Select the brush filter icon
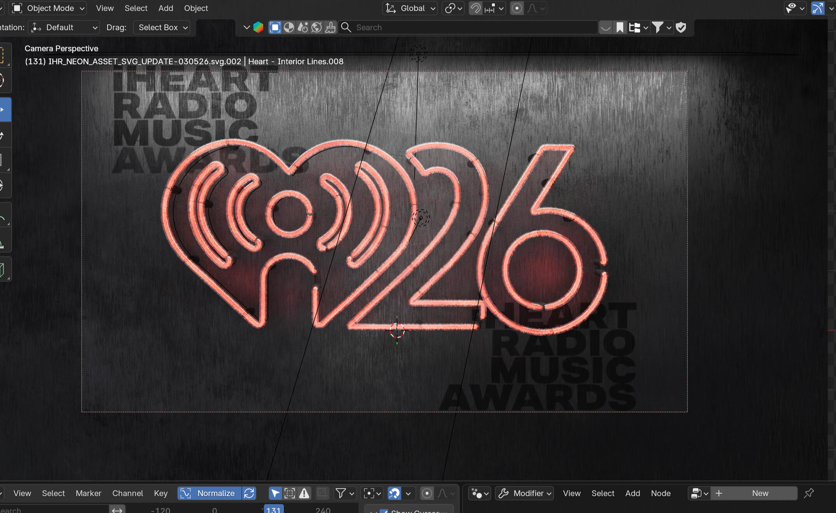Viewport: 836px width, 513px height. 330,27
